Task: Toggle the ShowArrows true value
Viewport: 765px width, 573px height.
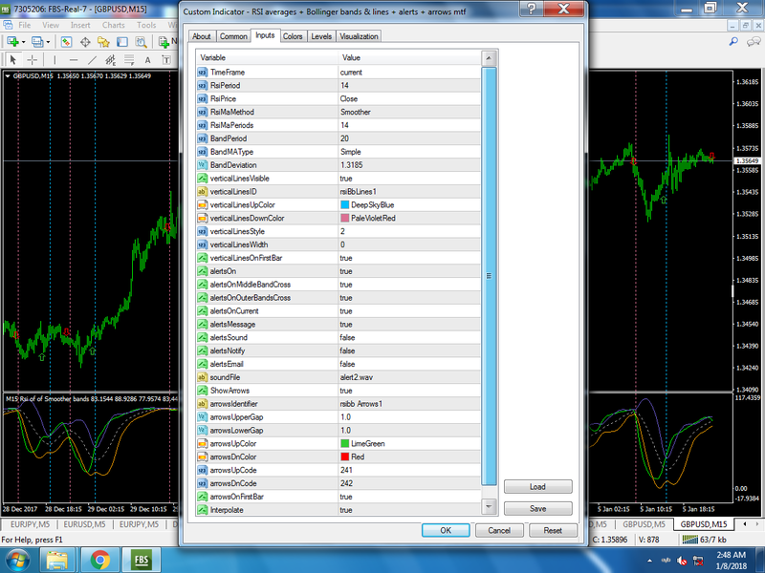Action: pyautogui.click(x=409, y=391)
